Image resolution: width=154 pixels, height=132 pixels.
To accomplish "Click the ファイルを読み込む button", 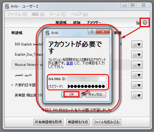I will point(107,122).
